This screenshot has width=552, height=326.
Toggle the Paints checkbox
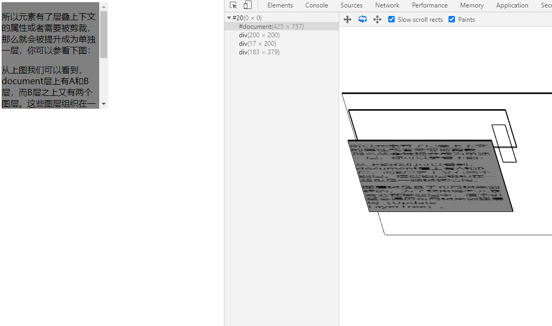click(x=452, y=19)
